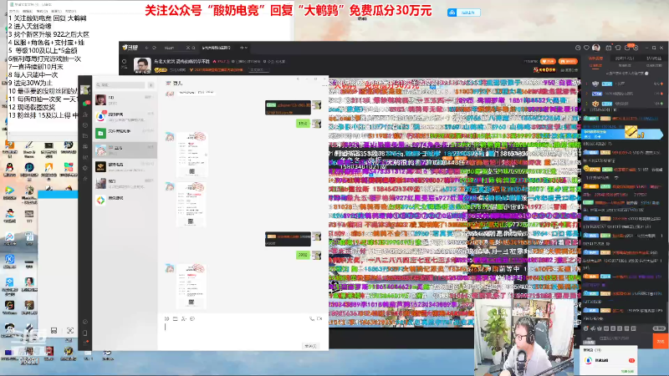Click your profile avatar atop the WeChat sidebar
Image resolution: width=669 pixels, height=376 pixels.
point(85,89)
